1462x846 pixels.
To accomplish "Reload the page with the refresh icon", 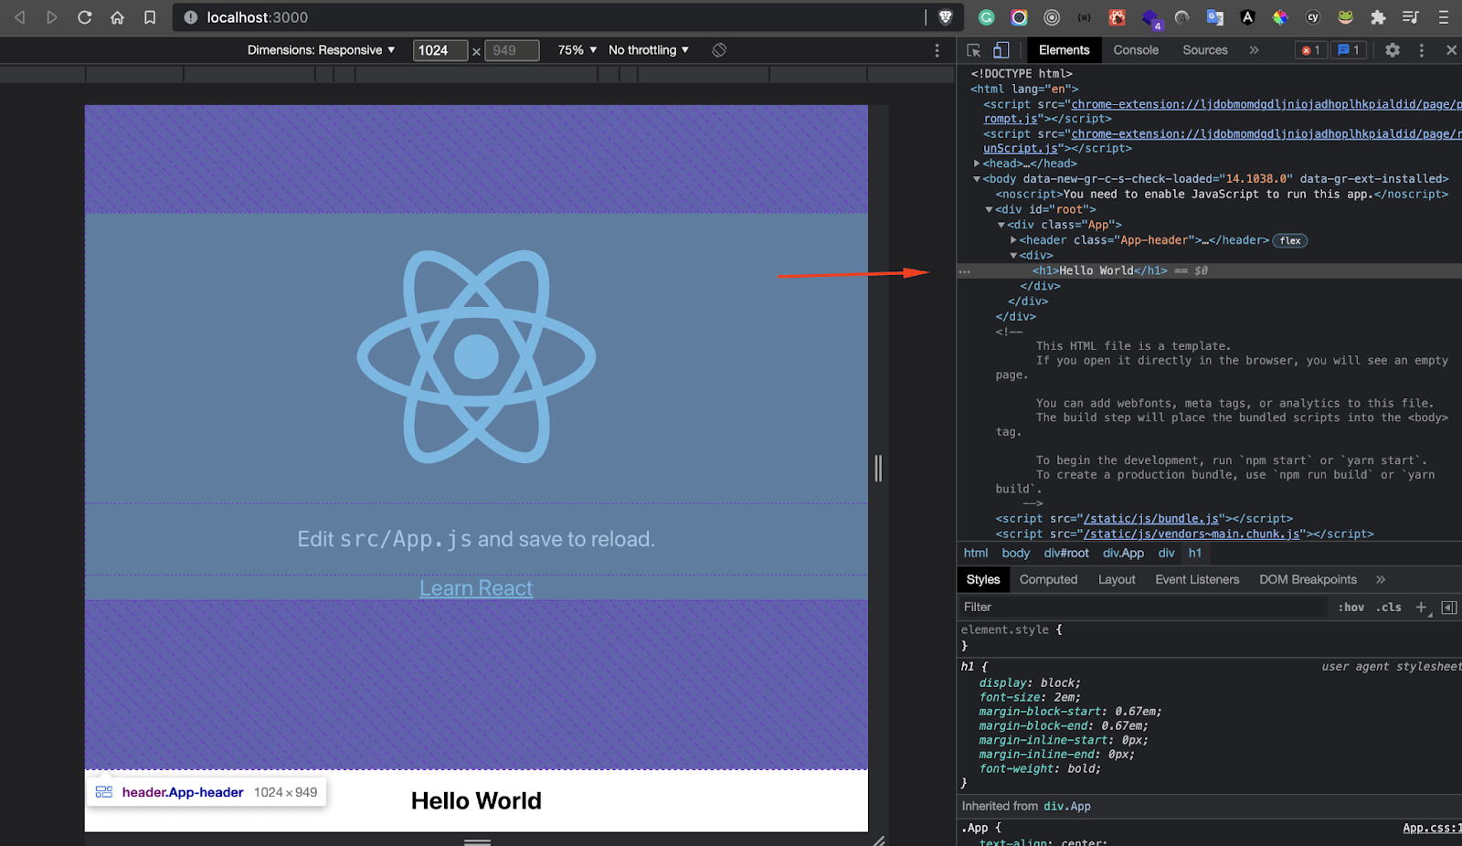I will pos(85,17).
